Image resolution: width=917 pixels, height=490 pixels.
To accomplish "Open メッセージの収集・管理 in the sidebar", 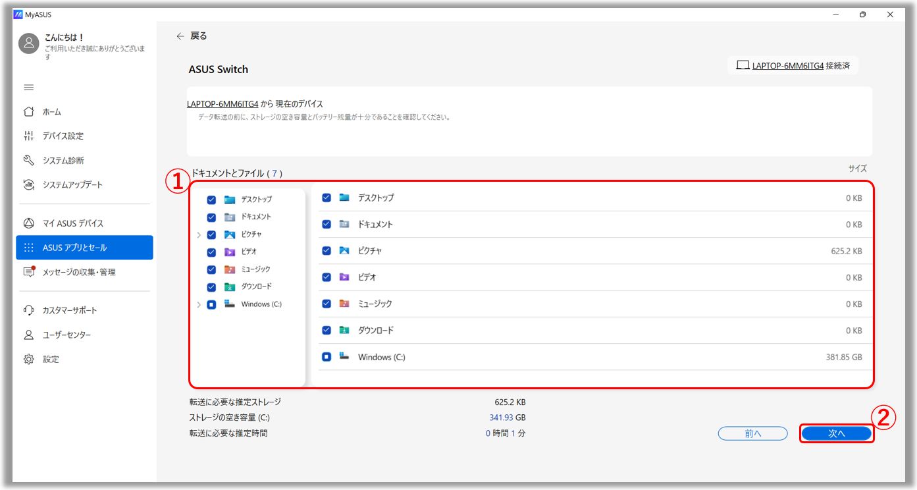I will point(84,272).
